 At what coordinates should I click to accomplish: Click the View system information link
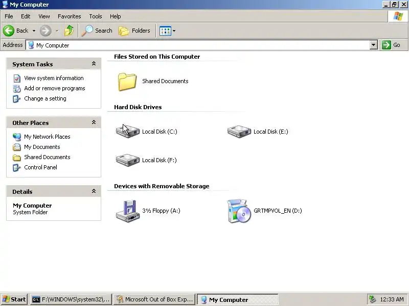[x=54, y=78]
